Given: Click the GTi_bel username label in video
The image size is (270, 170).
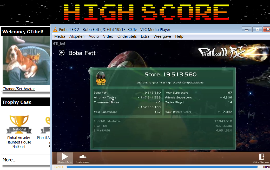Looking at the screenshot, I should point(59,44).
